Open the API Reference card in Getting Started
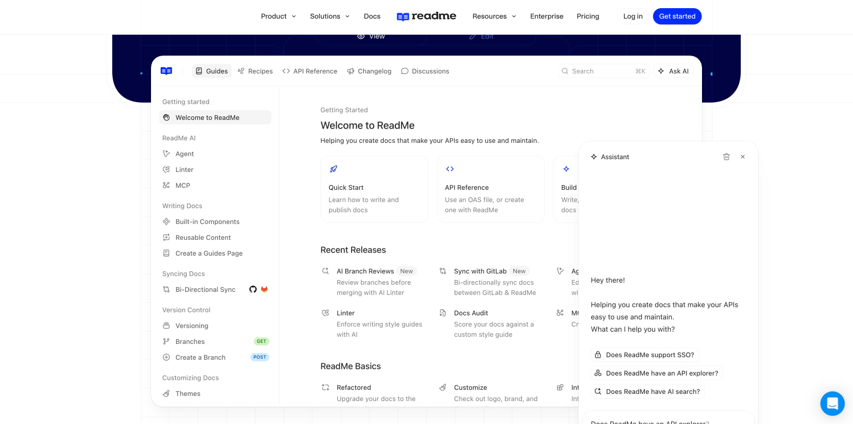 click(x=491, y=189)
